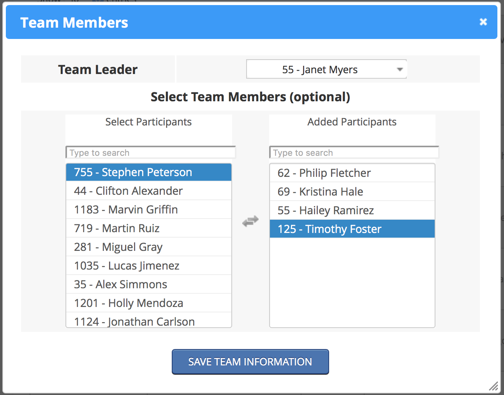Close the Team Members dialog
This screenshot has height=395, width=504.
pos(483,22)
